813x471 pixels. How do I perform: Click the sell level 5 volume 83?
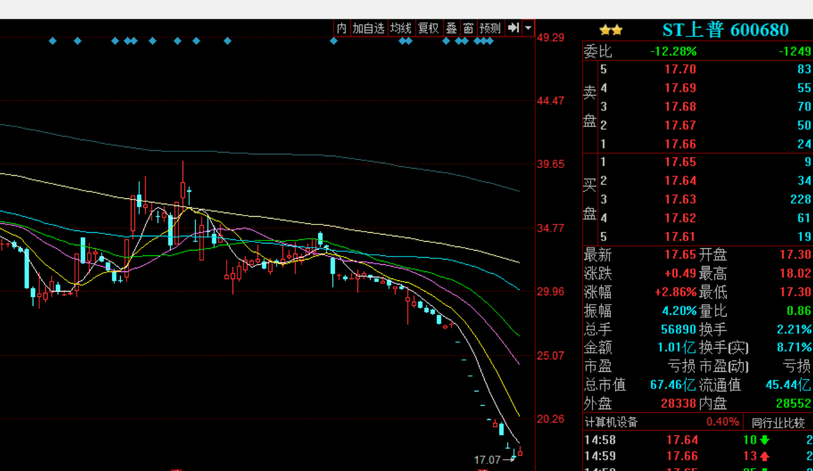804,69
